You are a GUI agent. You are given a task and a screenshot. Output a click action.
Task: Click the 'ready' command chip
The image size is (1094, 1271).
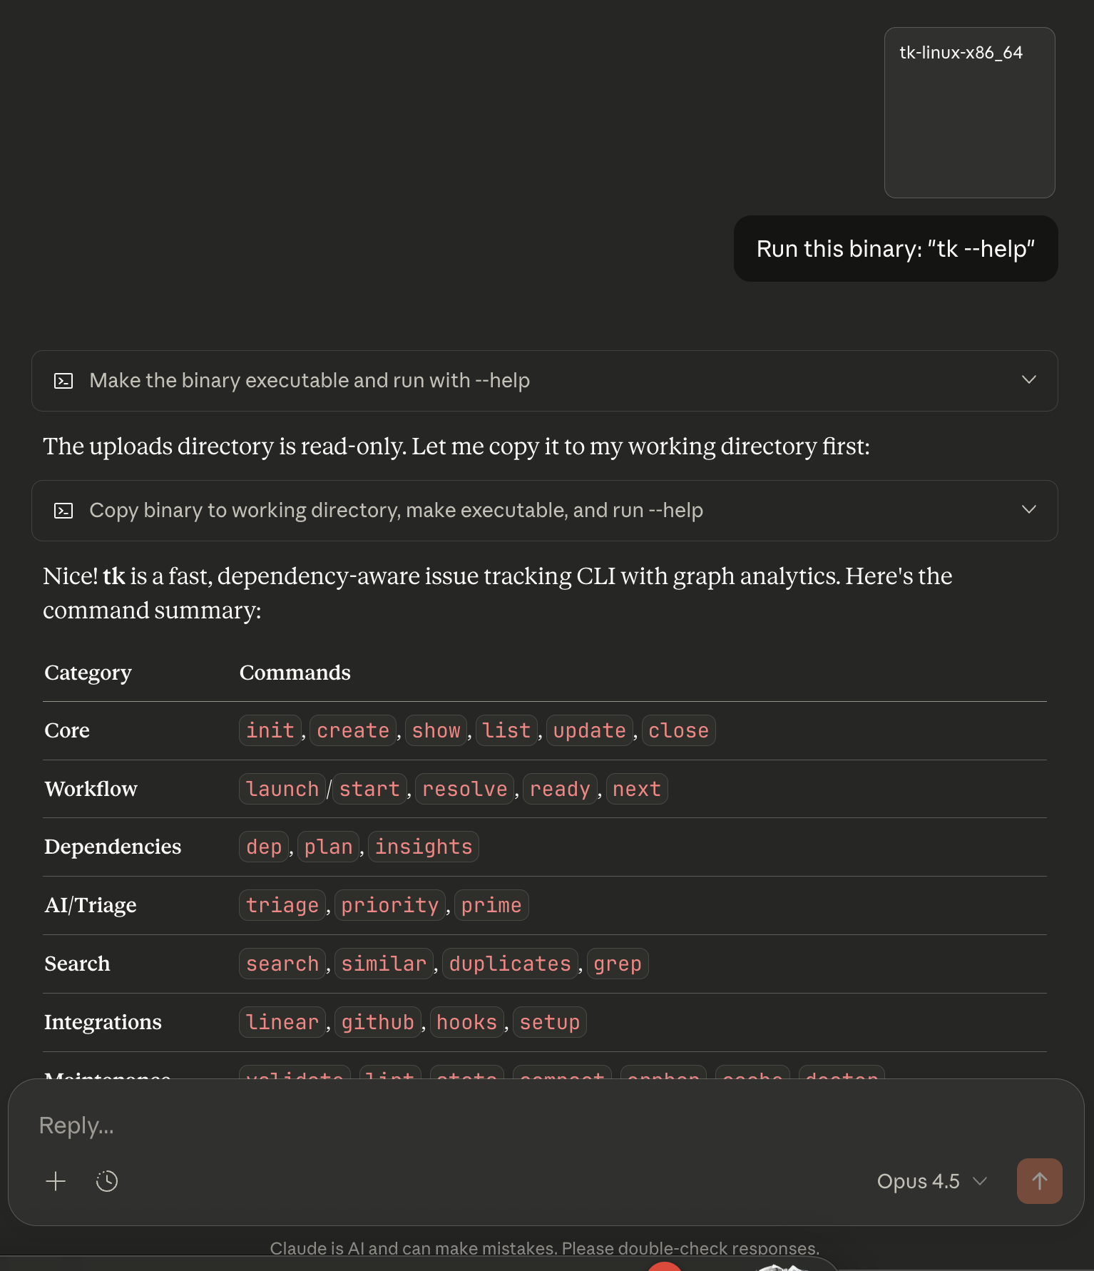pyautogui.click(x=560, y=789)
